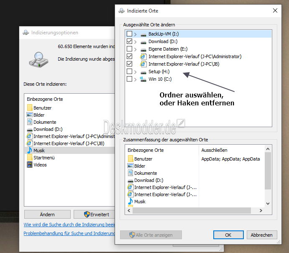Select Win 10 (C:) label in location tree

(x=160, y=79)
